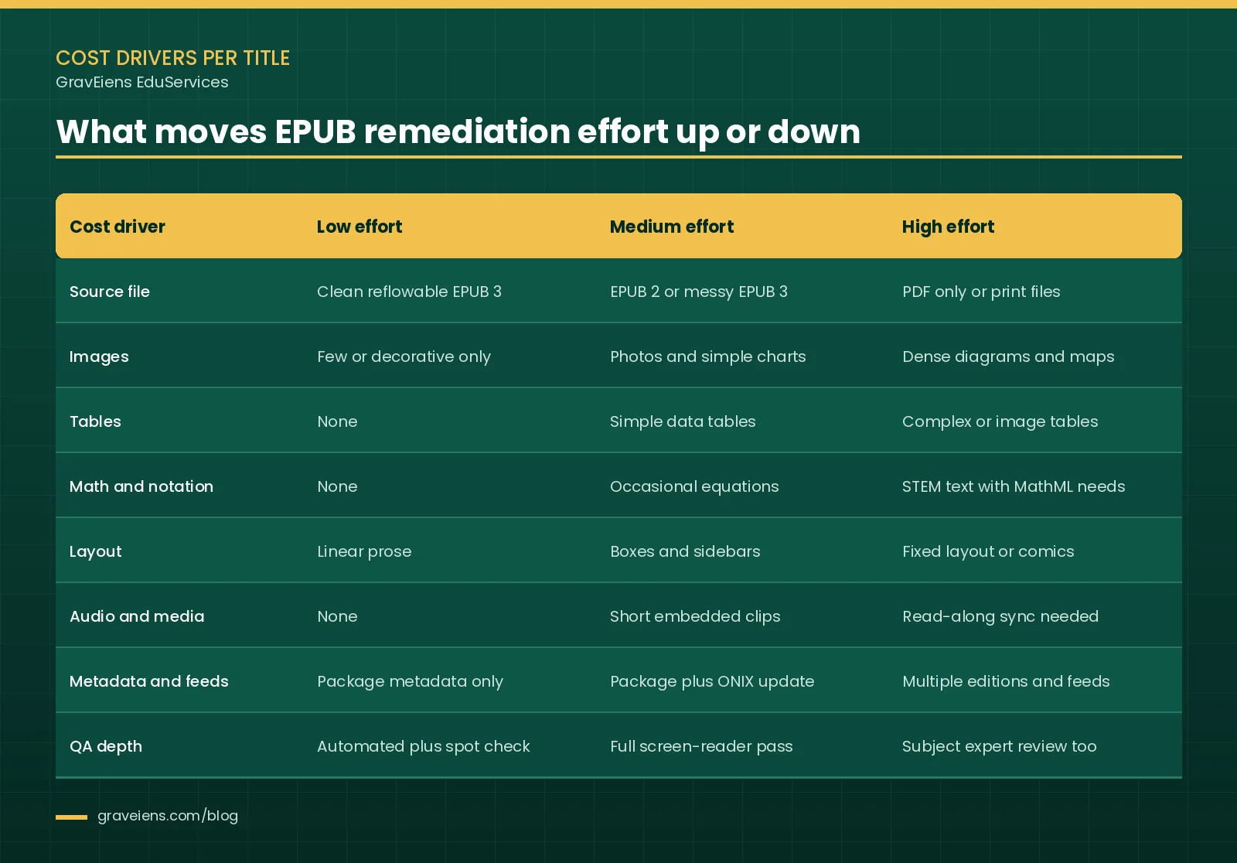Click the 'Math and notation' row label
The height and width of the screenshot is (863, 1237).
point(141,486)
